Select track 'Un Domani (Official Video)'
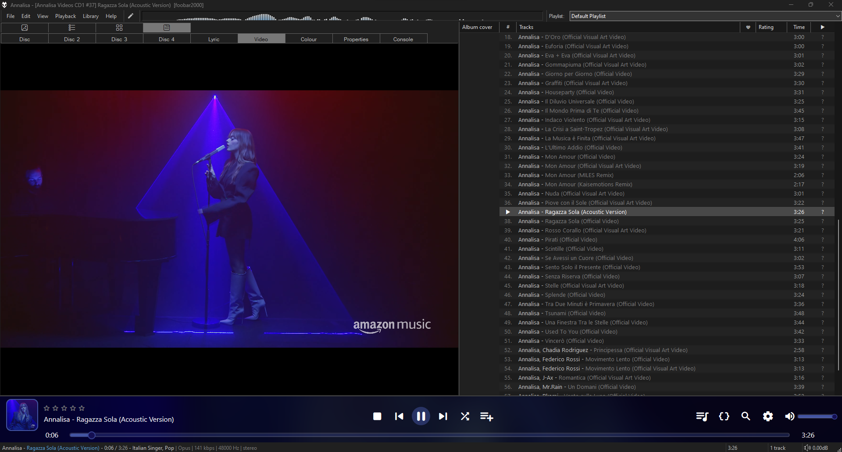The image size is (842, 452). pyautogui.click(x=667, y=387)
